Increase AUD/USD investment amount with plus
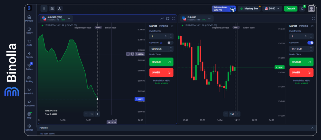321x140 pixels. [x=171, y=35]
